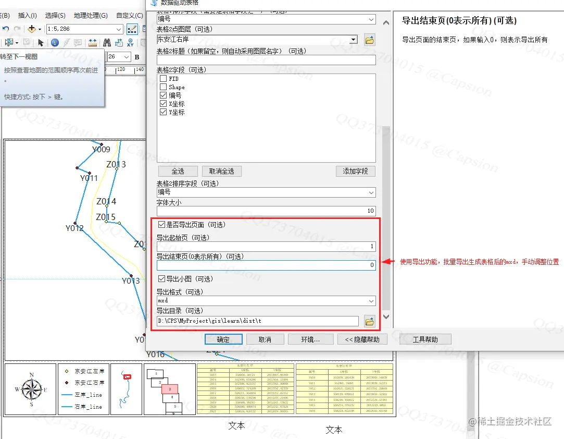Click the 表格2标题 input field

click(x=266, y=60)
